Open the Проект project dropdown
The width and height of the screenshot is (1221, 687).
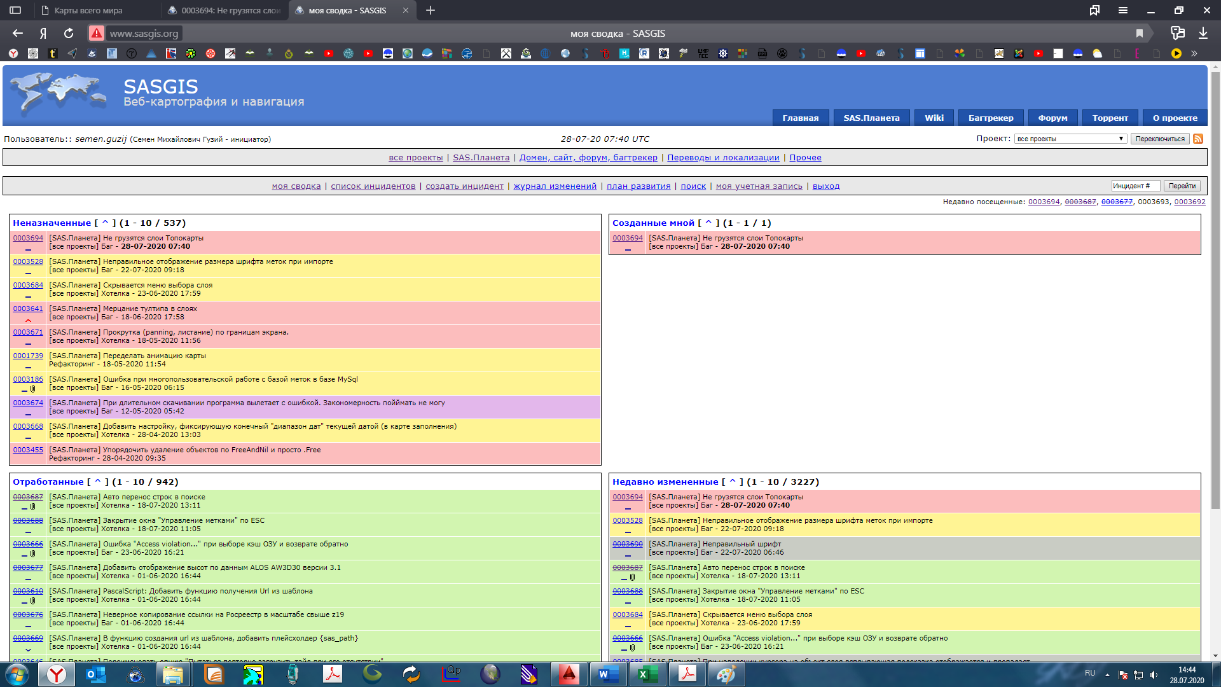click(x=1070, y=139)
